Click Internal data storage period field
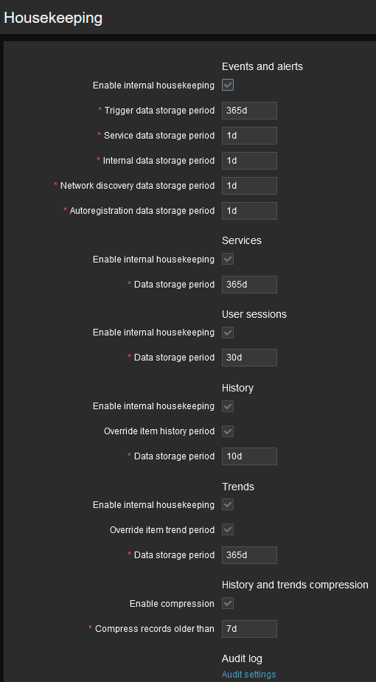The image size is (376, 682). (249, 161)
